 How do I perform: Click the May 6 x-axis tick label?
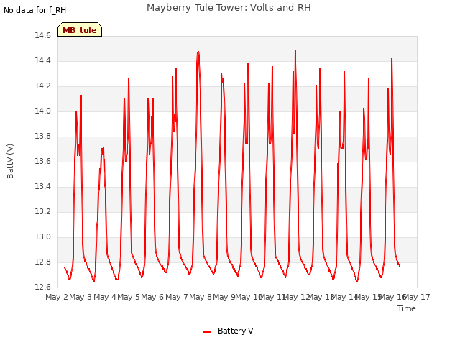click(152, 297)
